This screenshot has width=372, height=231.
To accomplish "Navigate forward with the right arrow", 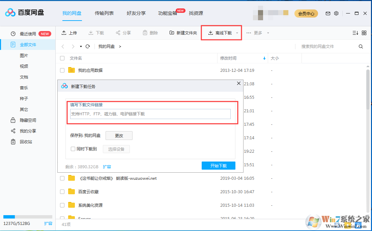I will 73,47.
